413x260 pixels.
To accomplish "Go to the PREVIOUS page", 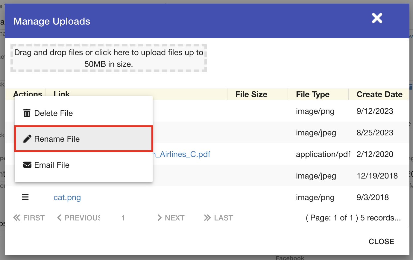I will [x=78, y=218].
